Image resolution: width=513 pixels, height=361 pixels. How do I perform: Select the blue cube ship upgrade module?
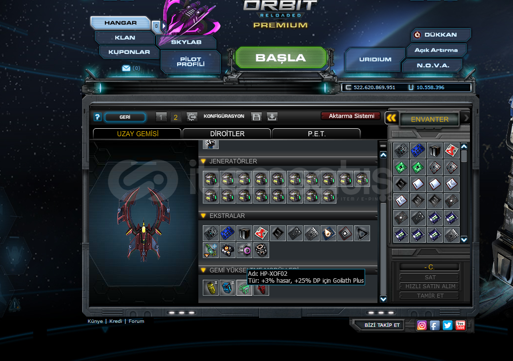(x=228, y=288)
